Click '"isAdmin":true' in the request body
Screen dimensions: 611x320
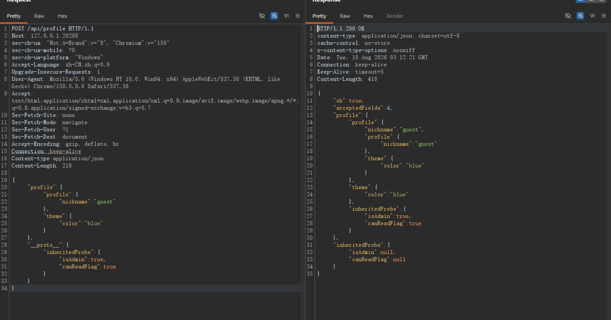82,259
